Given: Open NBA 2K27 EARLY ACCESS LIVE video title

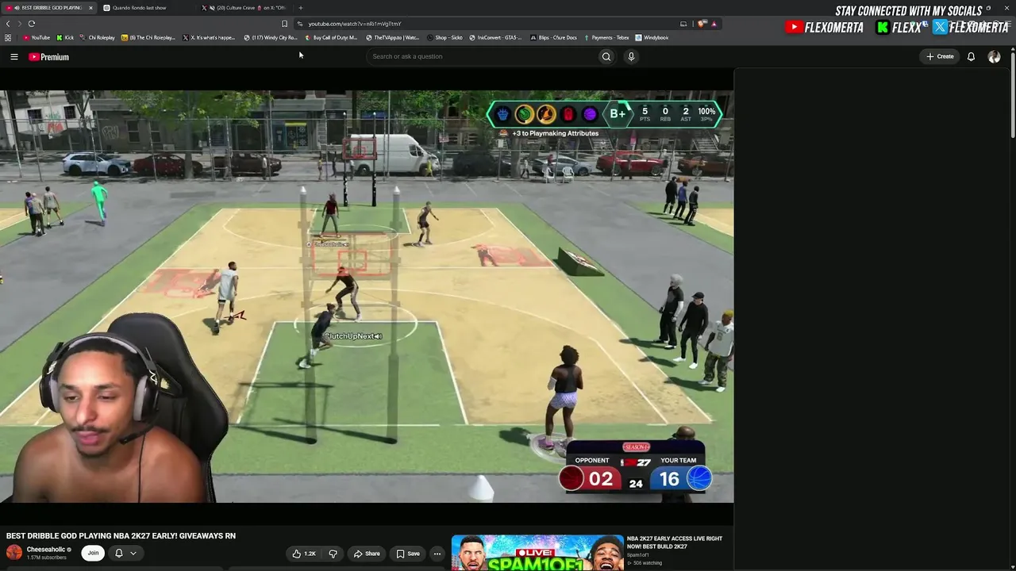Looking at the screenshot, I should (675, 542).
